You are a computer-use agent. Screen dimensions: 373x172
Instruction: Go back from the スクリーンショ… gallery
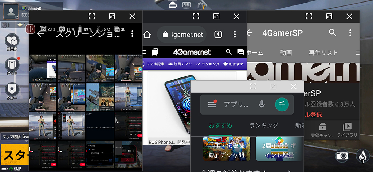click(41, 34)
